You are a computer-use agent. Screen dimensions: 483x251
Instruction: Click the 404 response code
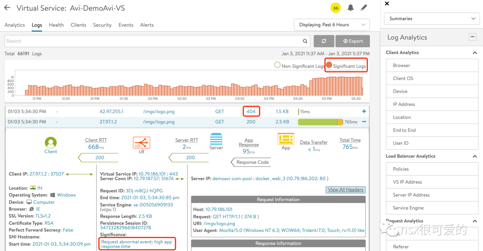pyautogui.click(x=251, y=111)
